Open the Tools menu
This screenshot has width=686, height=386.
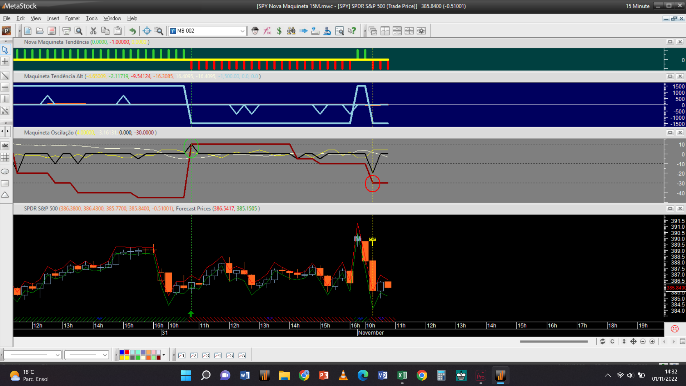coord(91,18)
